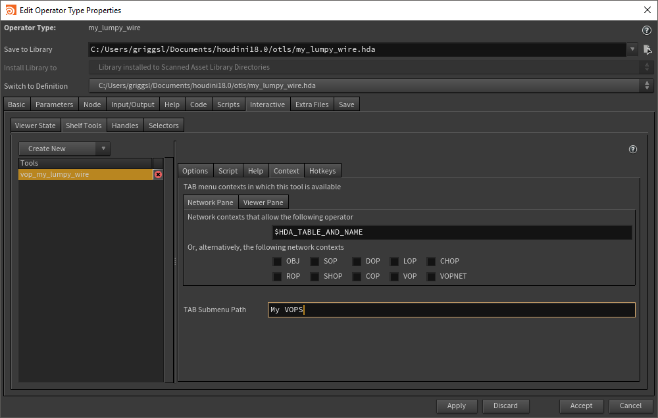Expand the Save to Library path dropdown arrow
Image resolution: width=658 pixels, height=418 pixels.
[x=632, y=49]
